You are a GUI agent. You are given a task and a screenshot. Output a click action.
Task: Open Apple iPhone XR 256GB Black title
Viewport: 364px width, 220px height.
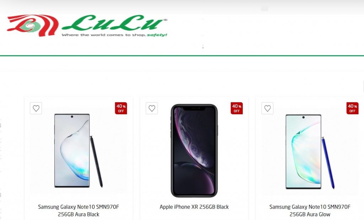(x=194, y=207)
